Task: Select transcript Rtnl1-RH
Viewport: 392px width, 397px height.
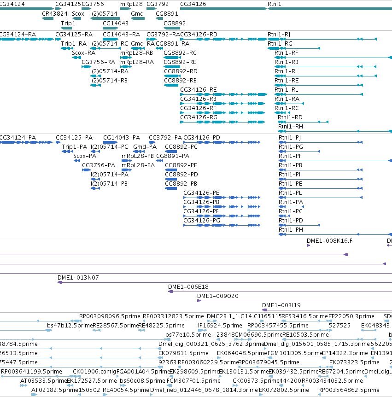Action: 291,126
